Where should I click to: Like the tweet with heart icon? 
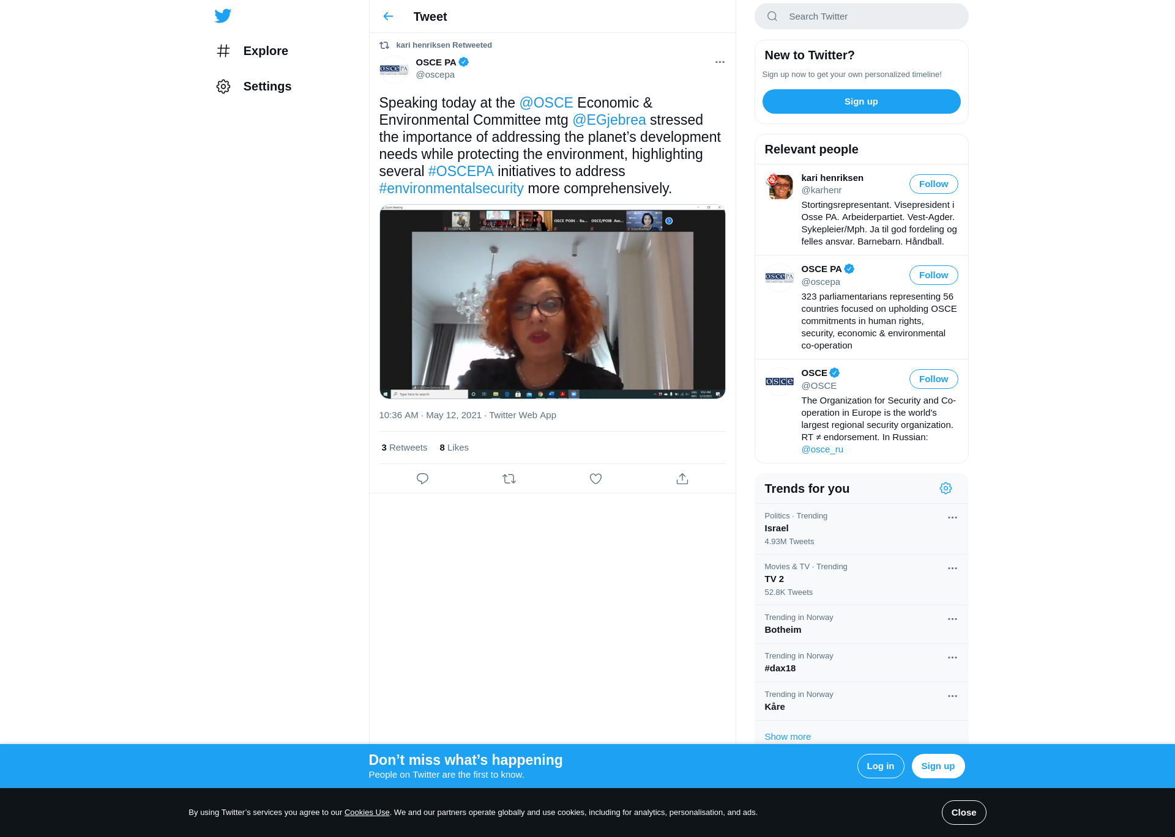(x=595, y=479)
